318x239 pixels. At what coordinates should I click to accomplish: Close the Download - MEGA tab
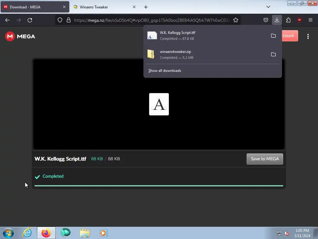coord(64,7)
